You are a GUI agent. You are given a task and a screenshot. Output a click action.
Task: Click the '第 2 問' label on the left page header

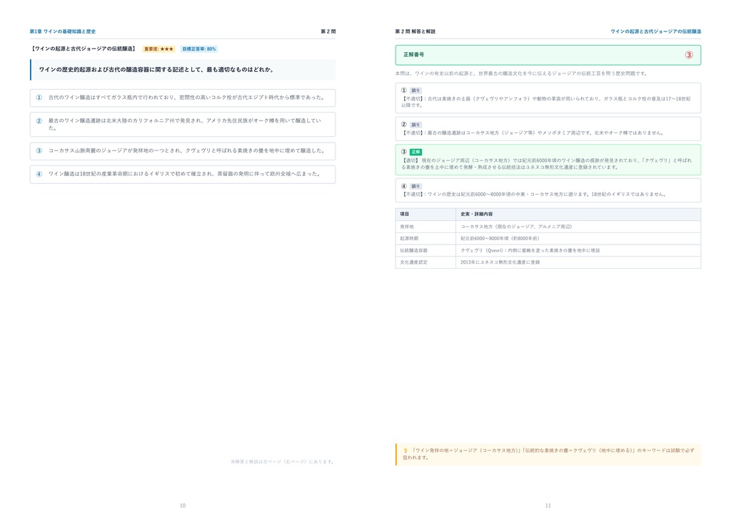click(328, 31)
